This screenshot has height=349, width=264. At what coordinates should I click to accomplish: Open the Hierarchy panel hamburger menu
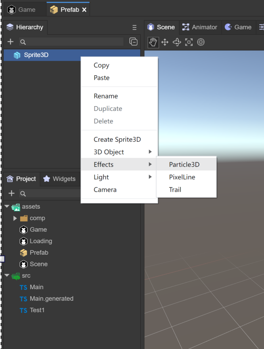point(134,27)
